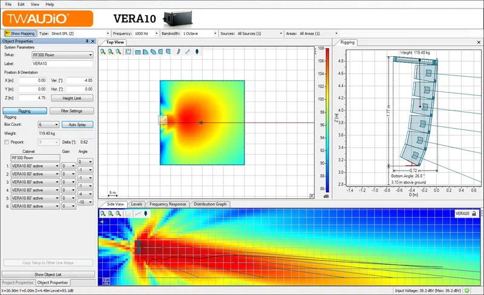Close the Object Properties panel

(93, 41)
